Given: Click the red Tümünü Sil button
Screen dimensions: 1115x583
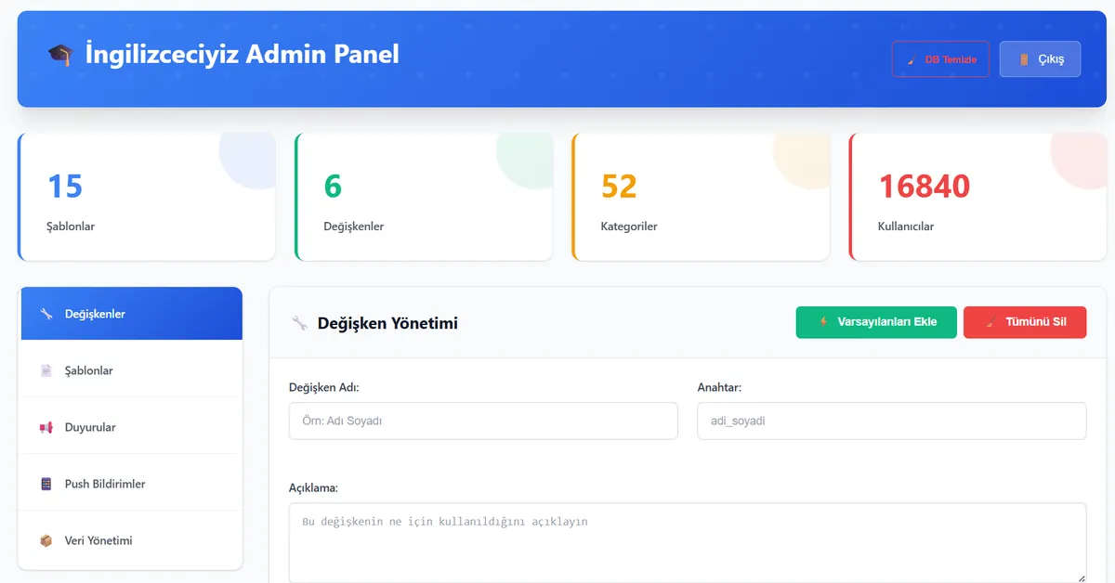Looking at the screenshot, I should 1024,322.
